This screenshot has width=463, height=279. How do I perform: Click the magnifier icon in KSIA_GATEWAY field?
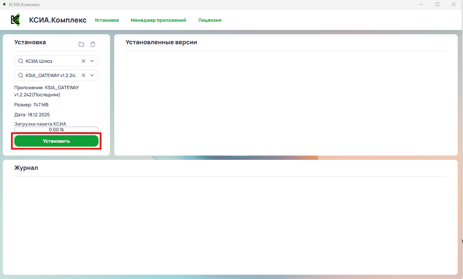click(21, 75)
